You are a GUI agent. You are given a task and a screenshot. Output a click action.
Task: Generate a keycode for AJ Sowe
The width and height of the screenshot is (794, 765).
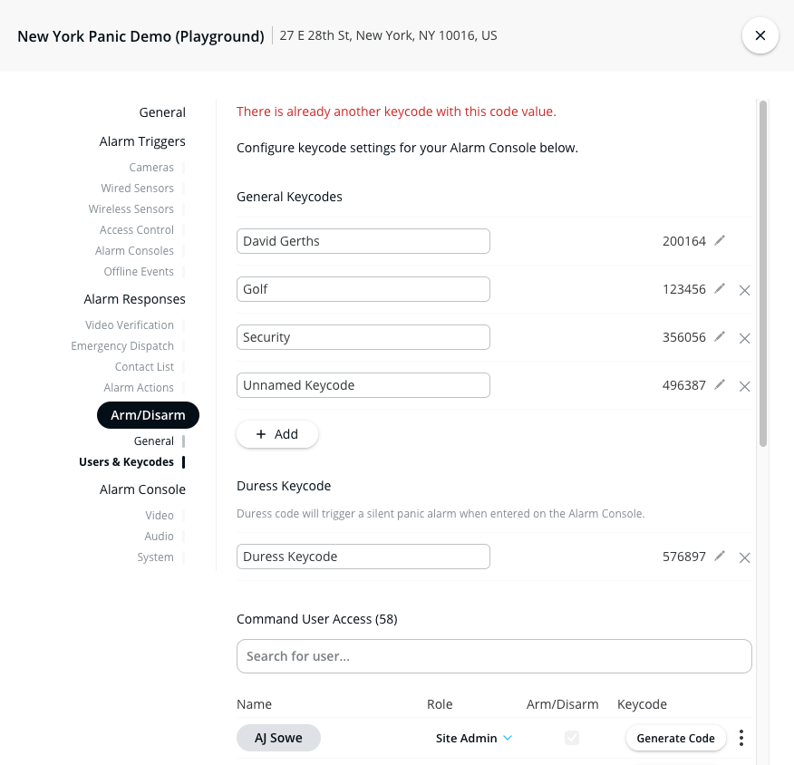click(675, 738)
